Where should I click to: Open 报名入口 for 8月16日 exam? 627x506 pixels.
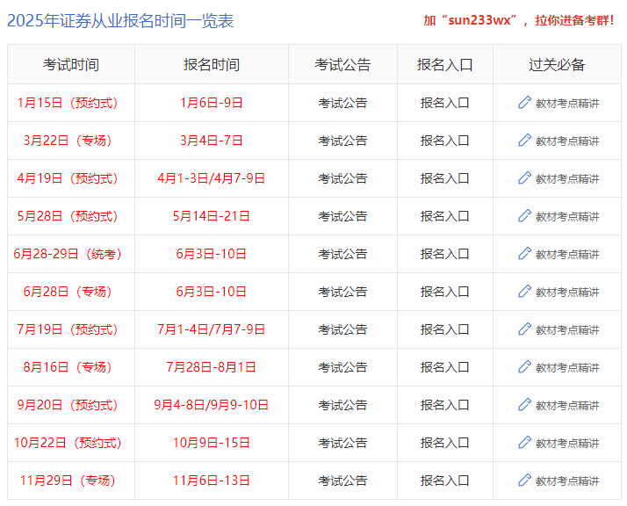(444, 367)
